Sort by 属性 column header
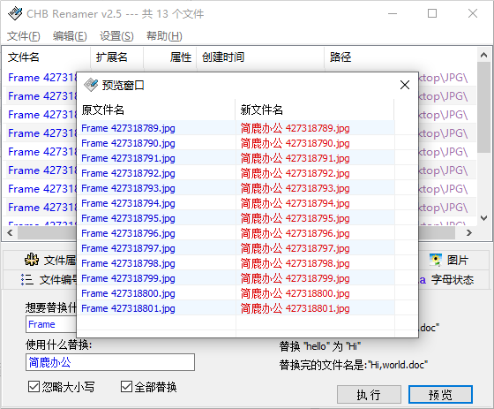494x409 pixels. click(x=170, y=57)
